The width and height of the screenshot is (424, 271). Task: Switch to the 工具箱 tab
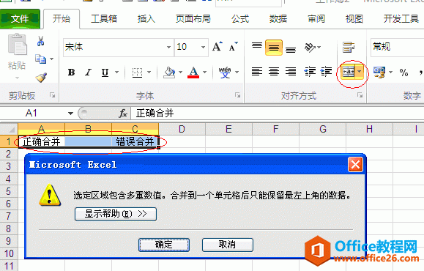(x=104, y=18)
